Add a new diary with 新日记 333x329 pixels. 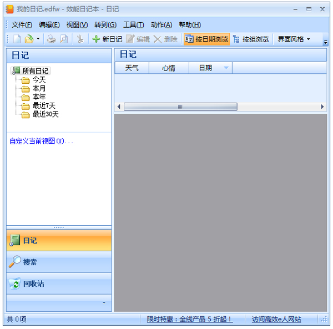(107, 39)
